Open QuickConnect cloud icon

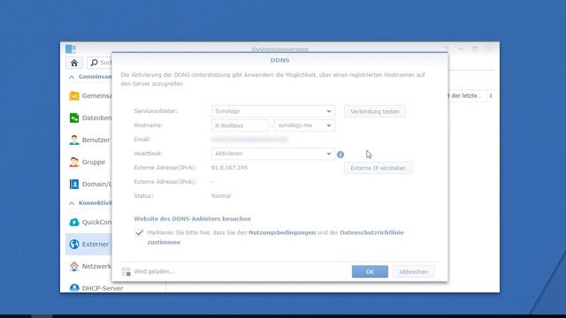tap(74, 222)
